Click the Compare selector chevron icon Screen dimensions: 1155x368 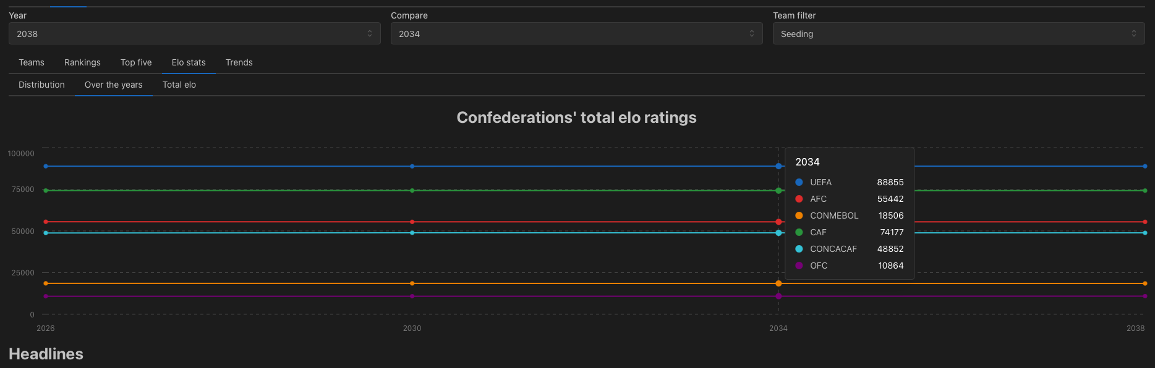tap(752, 33)
